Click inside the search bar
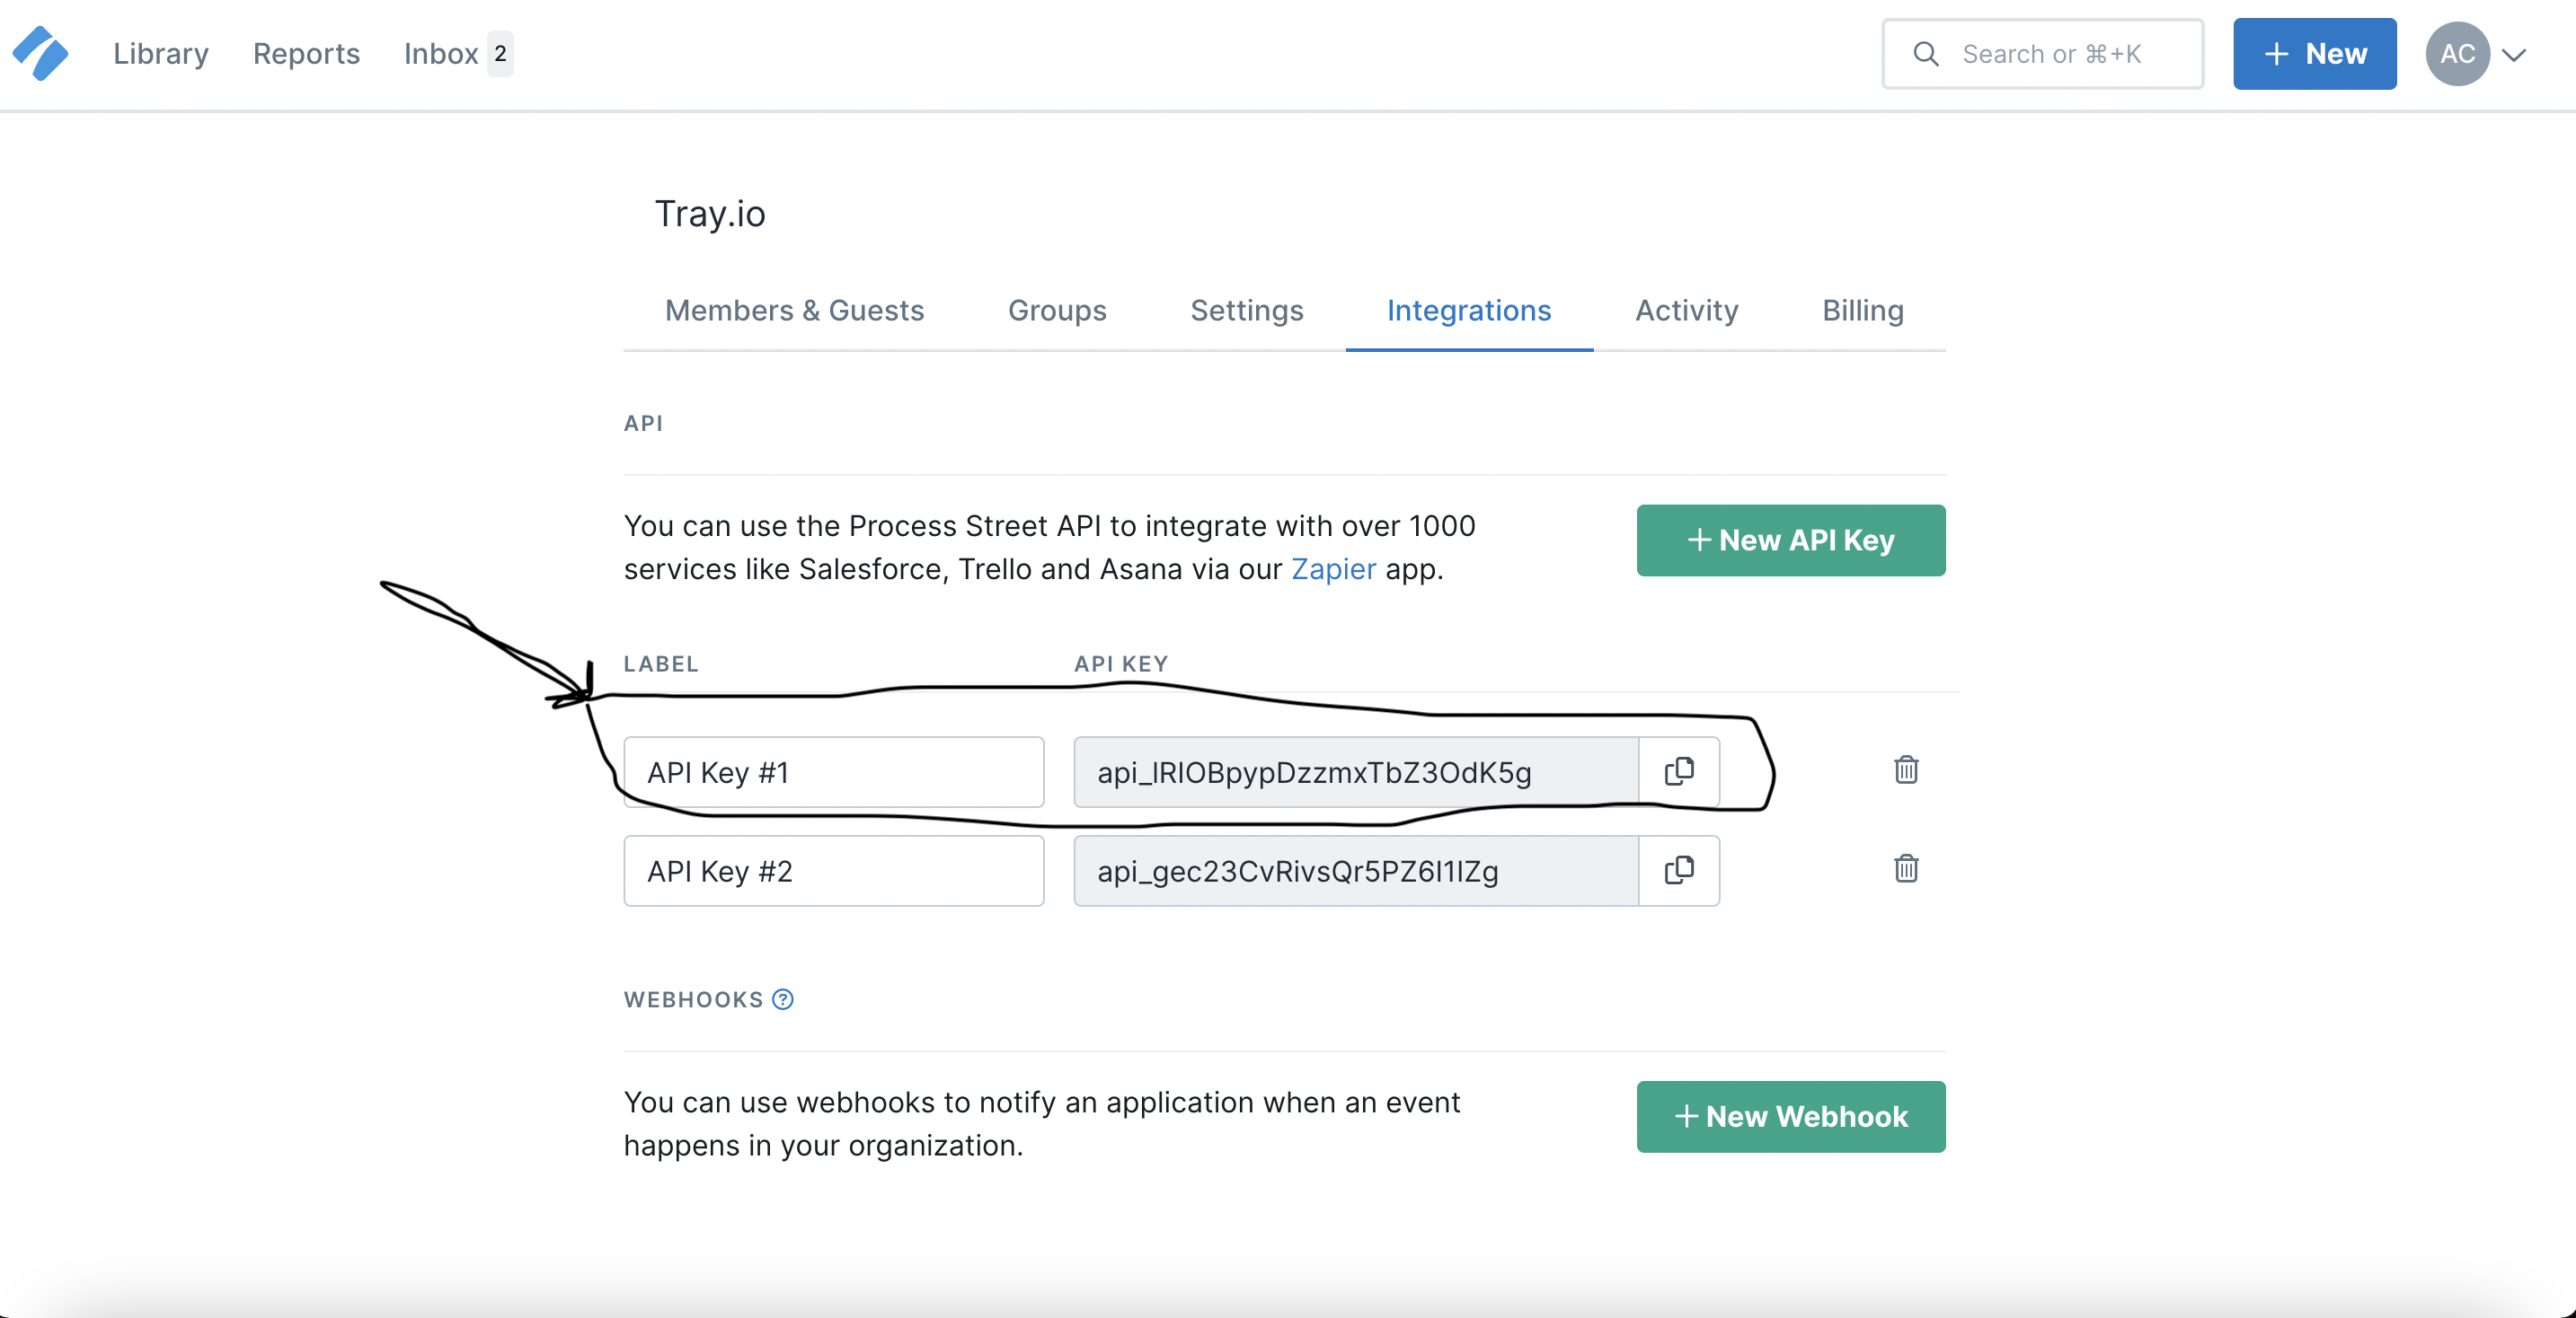Viewport: 2576px width, 1318px height. (2060, 53)
